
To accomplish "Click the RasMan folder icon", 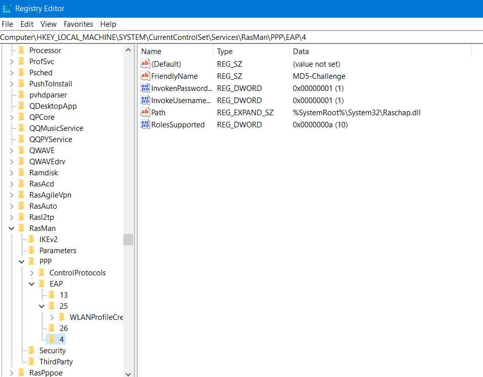I will tap(22, 228).
